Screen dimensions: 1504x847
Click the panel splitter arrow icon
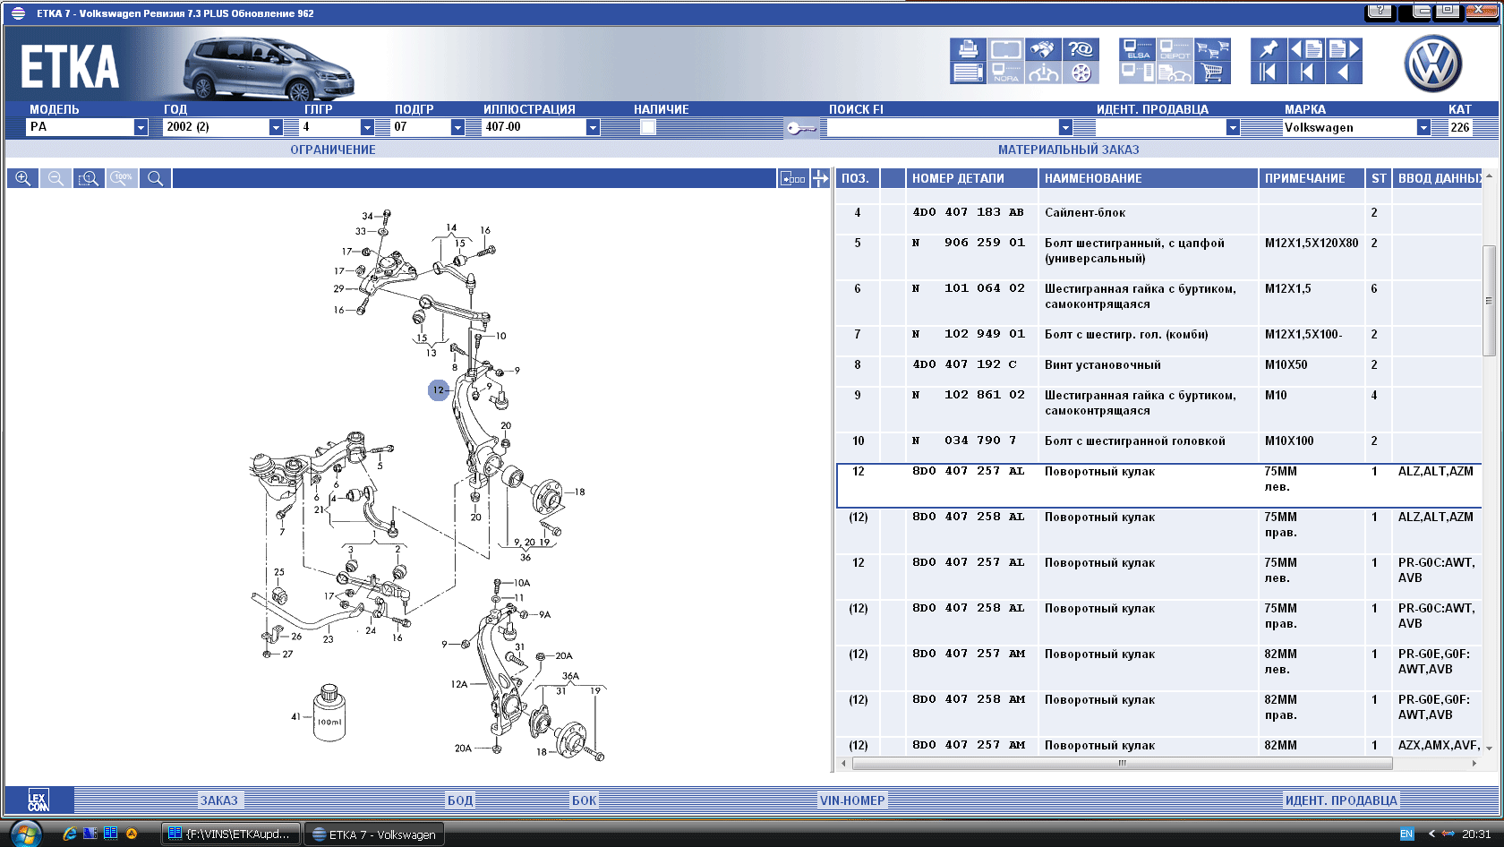(820, 178)
